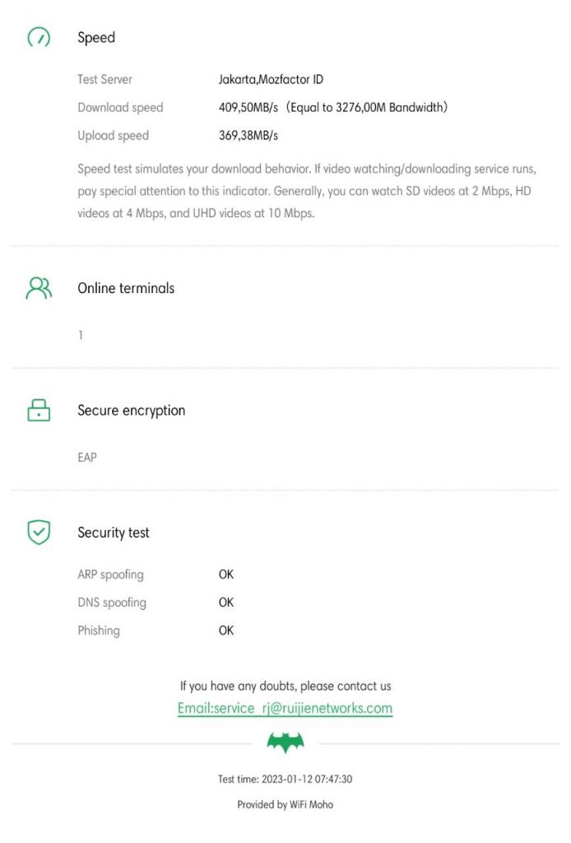Click the green bat logo
This screenshot has height=843, width=571.
[285, 743]
